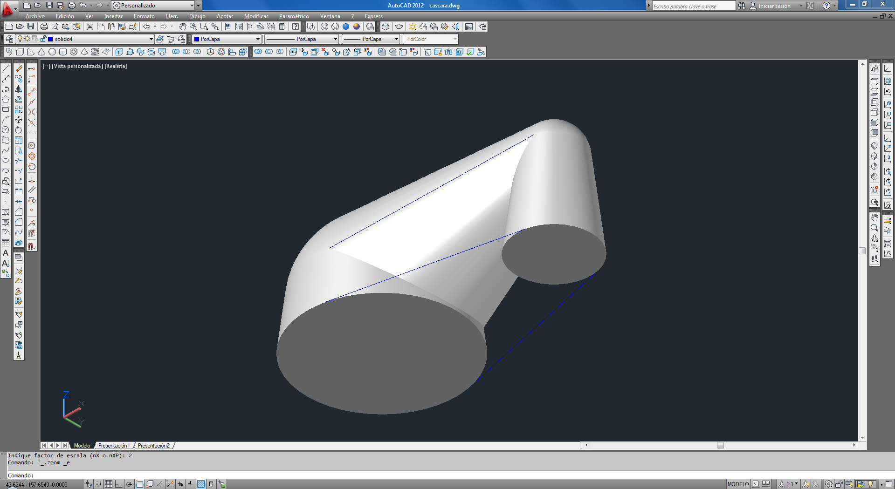Screen dimensions: 895x489
Task: Select the Line drawing tool
Action: tap(6, 68)
